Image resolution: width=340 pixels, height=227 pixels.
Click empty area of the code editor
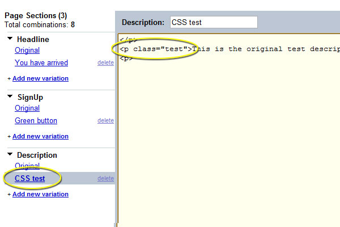(227, 142)
